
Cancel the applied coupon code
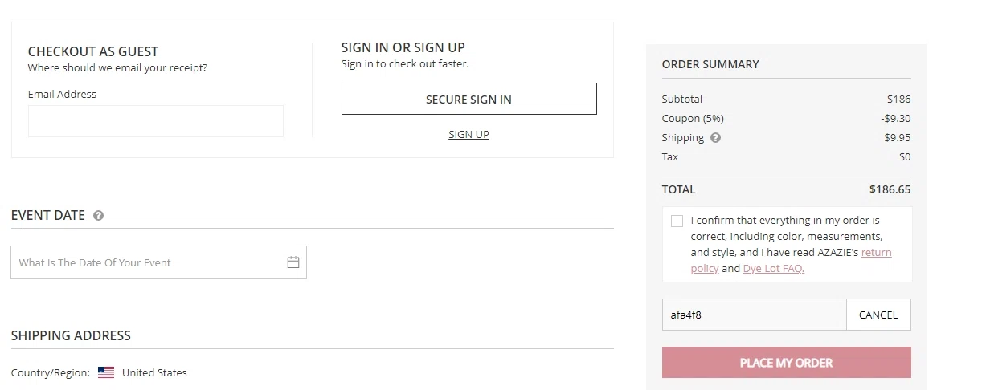pyautogui.click(x=878, y=315)
